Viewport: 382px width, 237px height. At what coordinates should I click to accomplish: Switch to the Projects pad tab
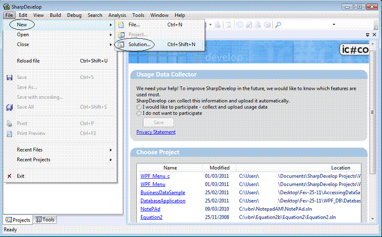[18, 220]
